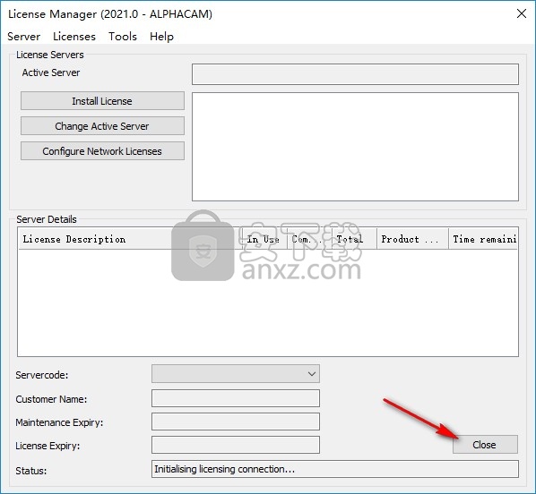The width and height of the screenshot is (536, 494).
Task: Click the Active Server field
Action: (x=355, y=74)
